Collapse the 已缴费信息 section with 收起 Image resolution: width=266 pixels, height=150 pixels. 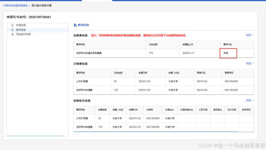click(250, 63)
